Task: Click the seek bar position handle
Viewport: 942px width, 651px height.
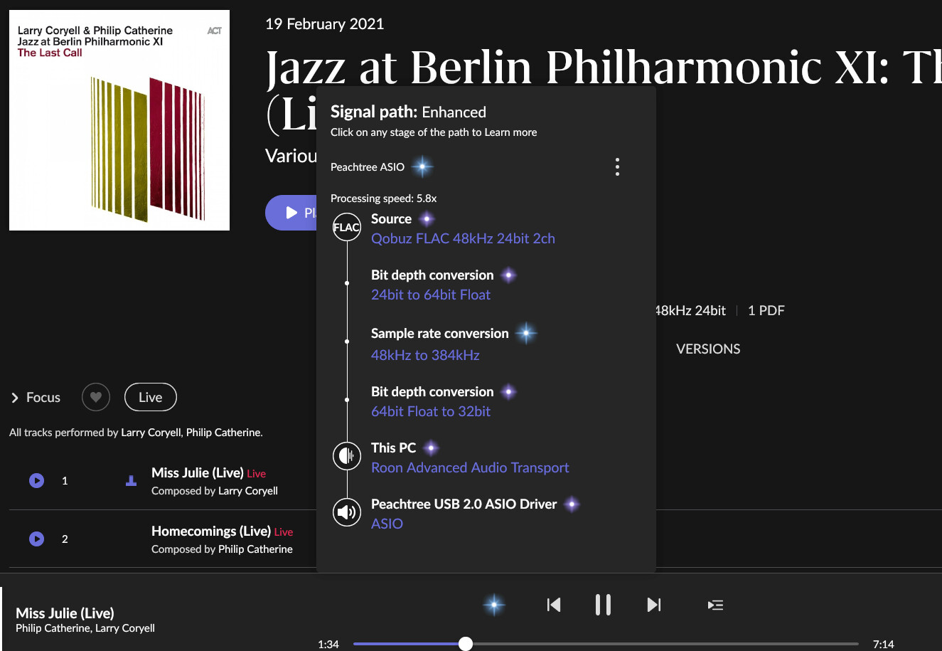Action: click(466, 644)
